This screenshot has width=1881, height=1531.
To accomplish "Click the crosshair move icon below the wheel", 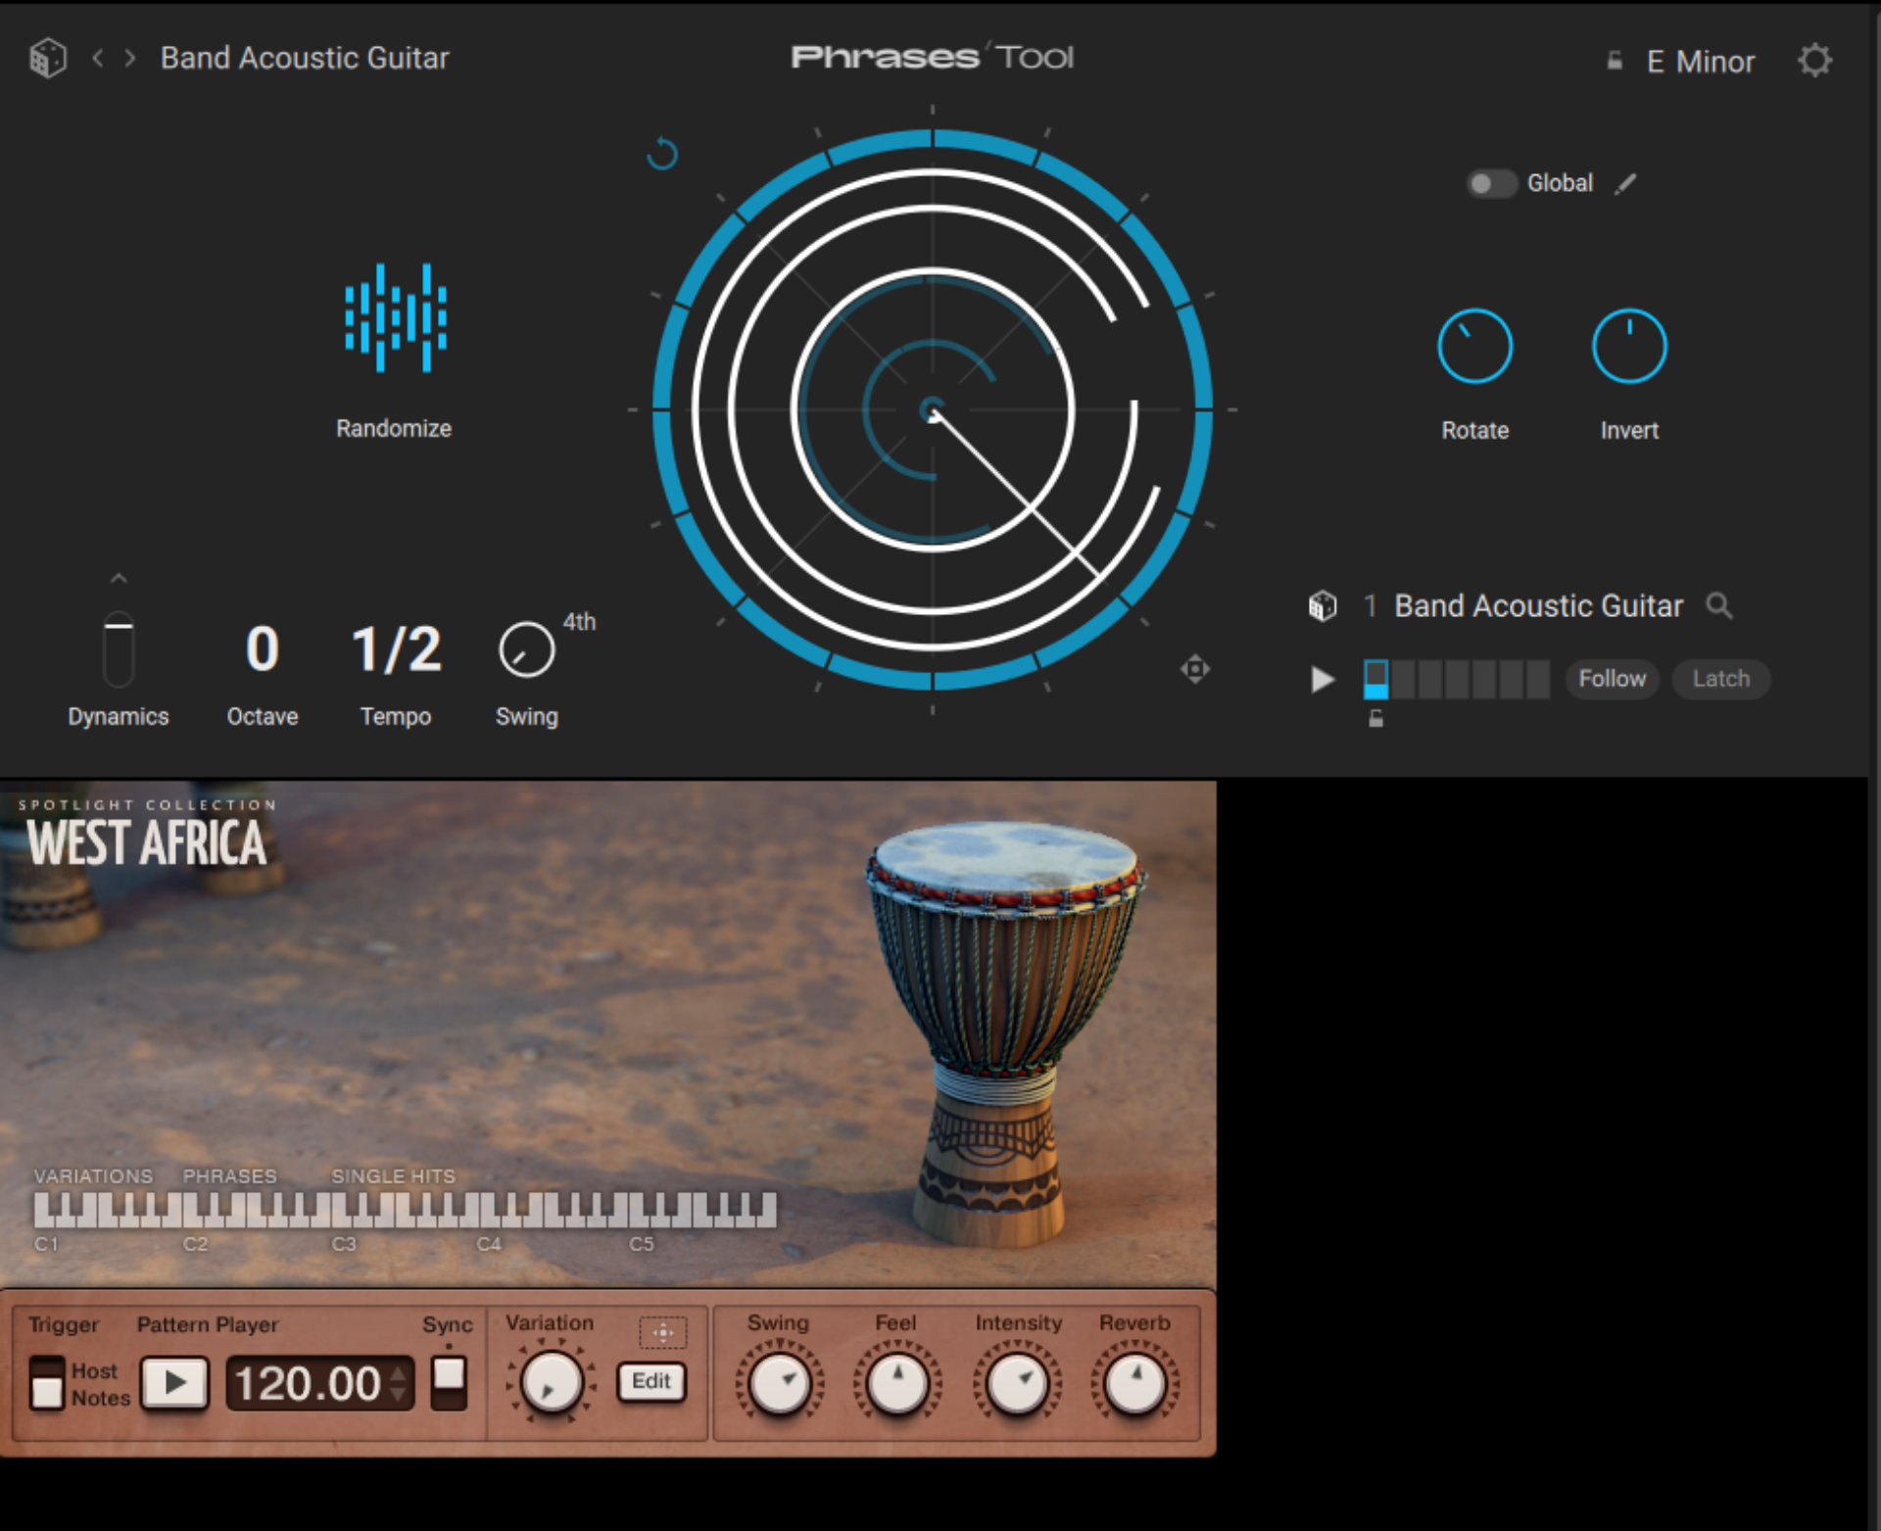I will point(1196,668).
